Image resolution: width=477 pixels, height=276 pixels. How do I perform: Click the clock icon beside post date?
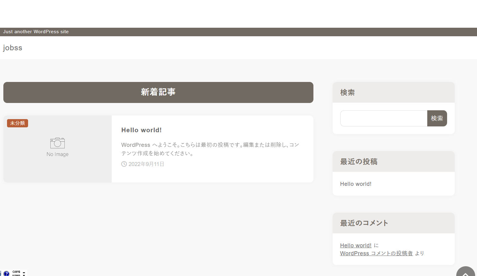pos(124,164)
